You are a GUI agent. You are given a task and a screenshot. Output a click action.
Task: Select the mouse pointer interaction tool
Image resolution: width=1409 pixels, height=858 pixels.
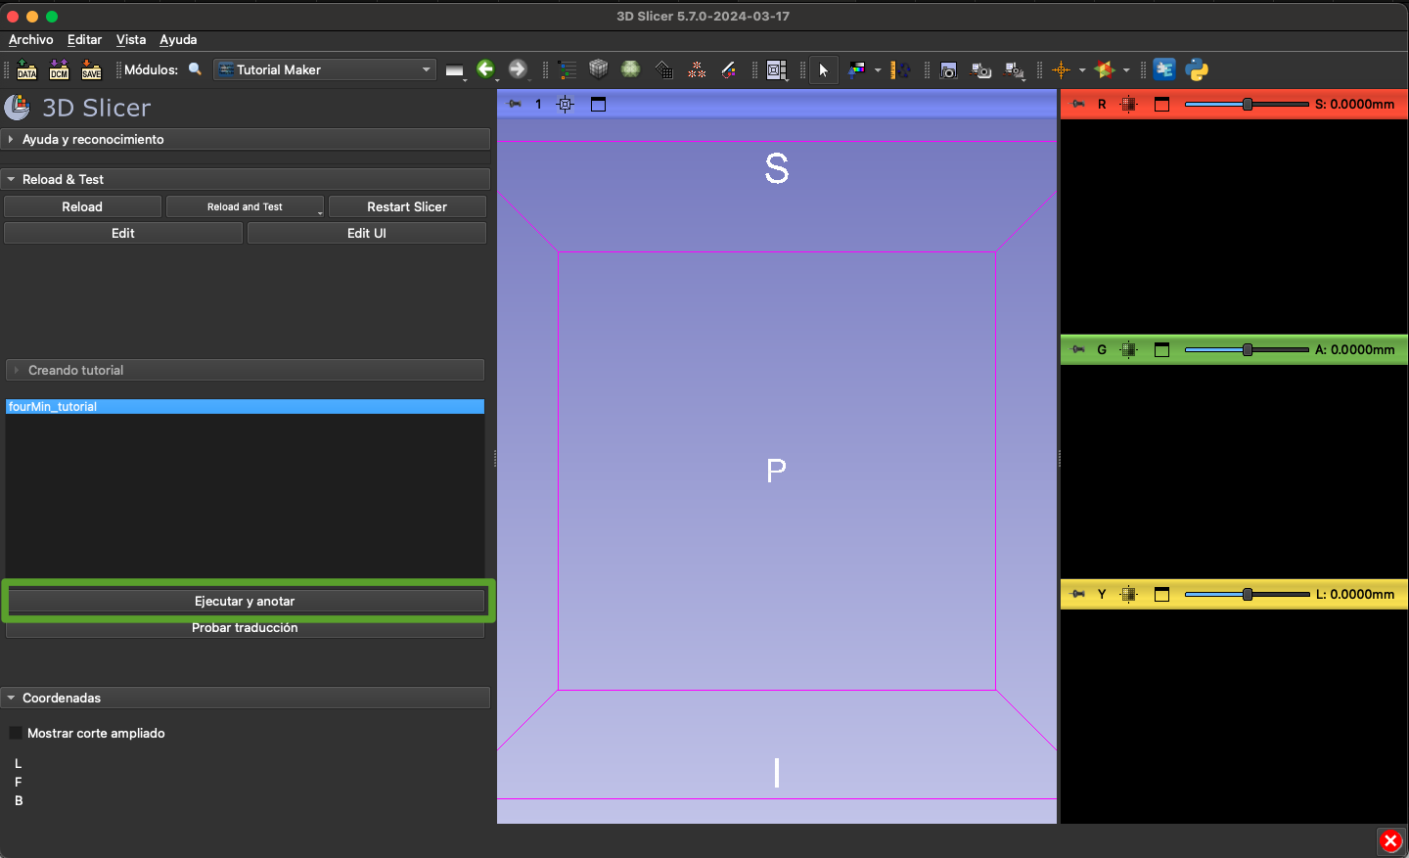coord(824,69)
